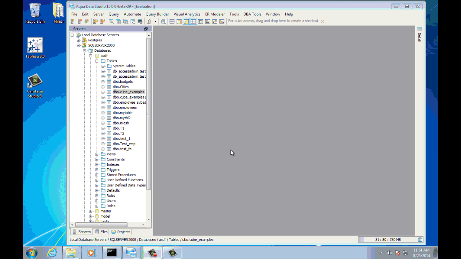Collapse the asdf database node
461x259 pixels.
pyautogui.click(x=91, y=56)
